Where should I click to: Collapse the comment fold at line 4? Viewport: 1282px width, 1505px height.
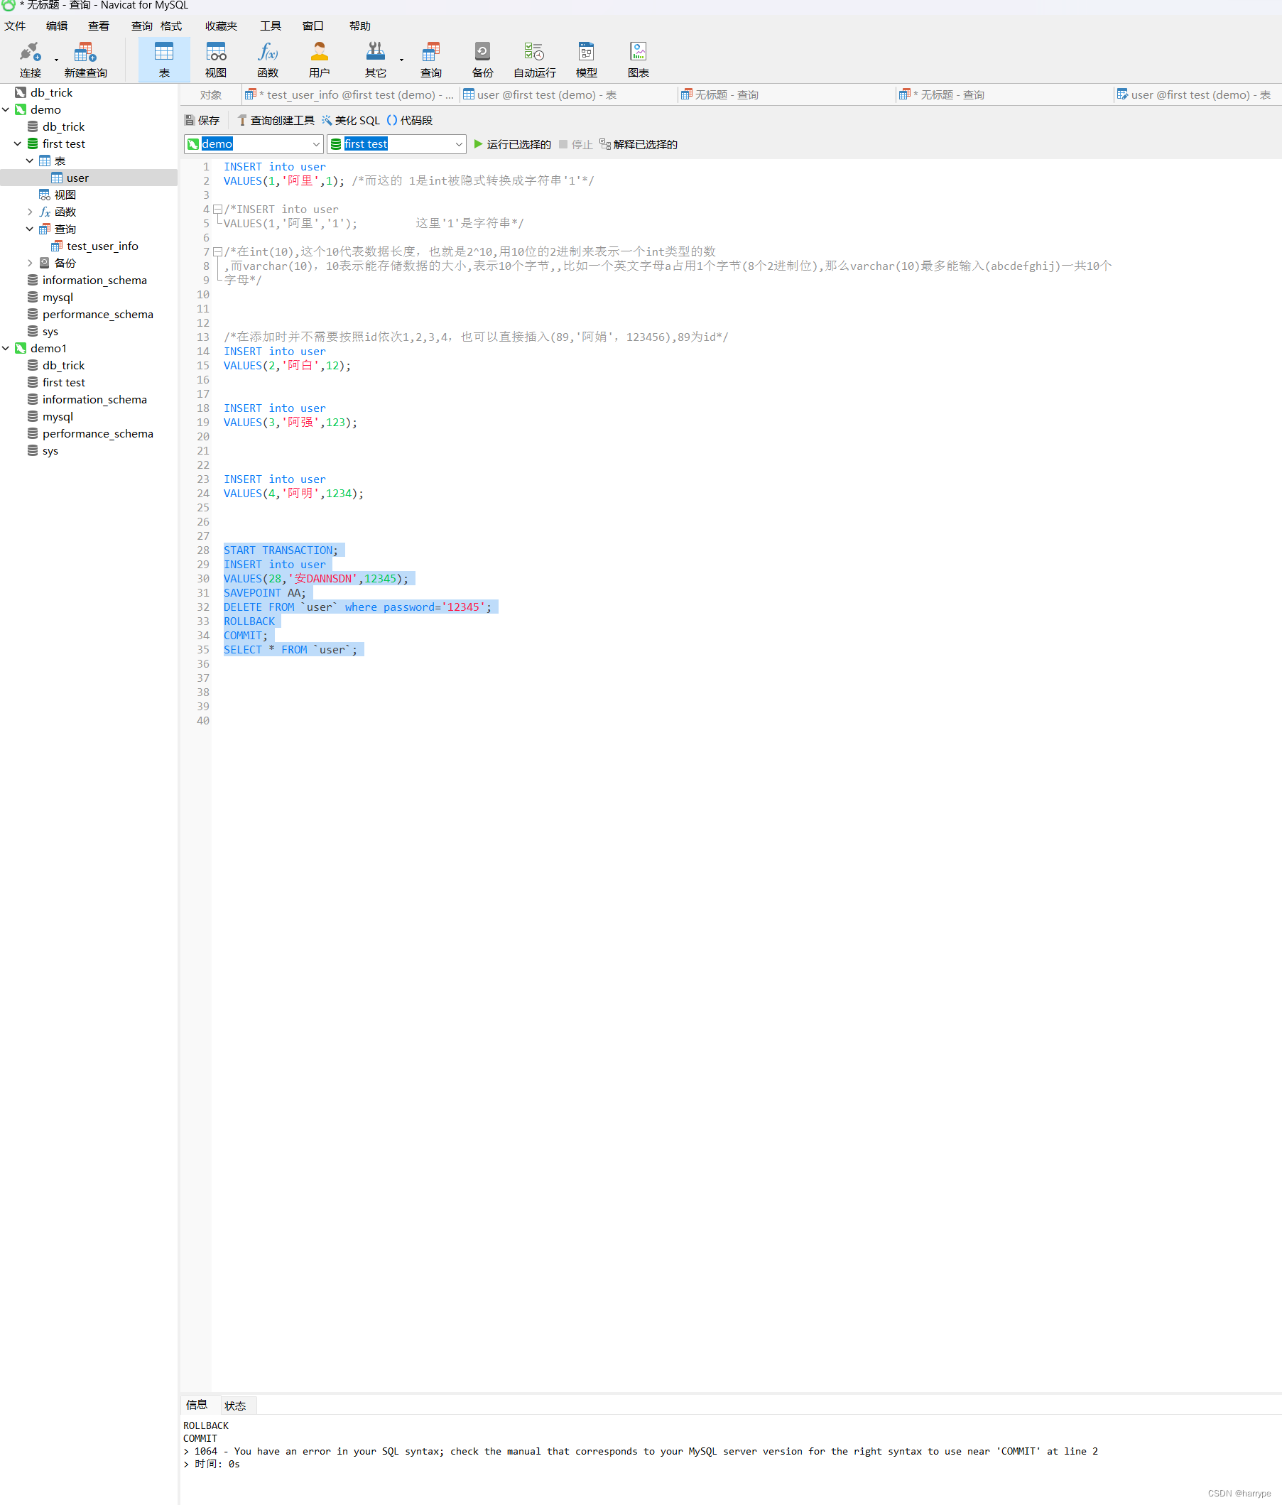tap(217, 210)
